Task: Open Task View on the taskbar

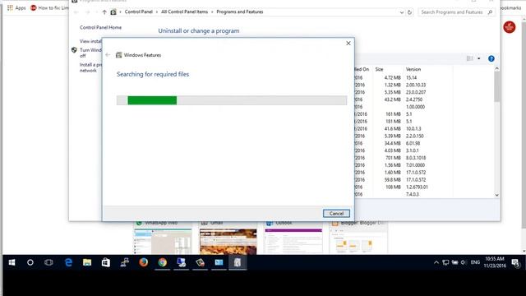Action: coord(48,262)
